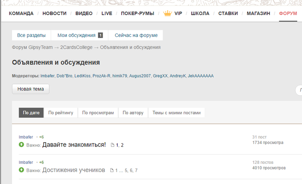Screen dimensions: 302x184
Task: Go to page 5 of Достижения учеников
Action: click(126, 170)
